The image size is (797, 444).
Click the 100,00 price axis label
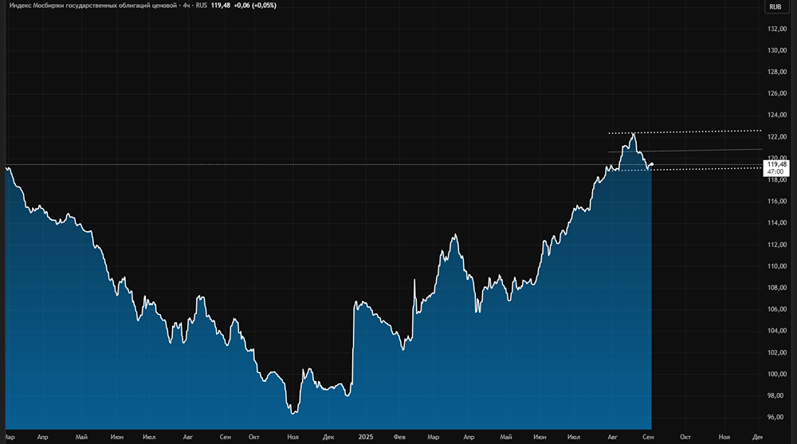click(777, 374)
